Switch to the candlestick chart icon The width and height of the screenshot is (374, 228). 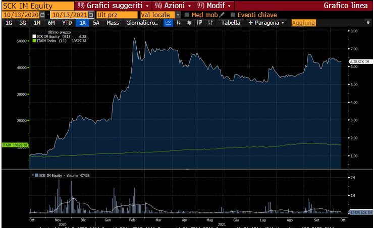189,23
